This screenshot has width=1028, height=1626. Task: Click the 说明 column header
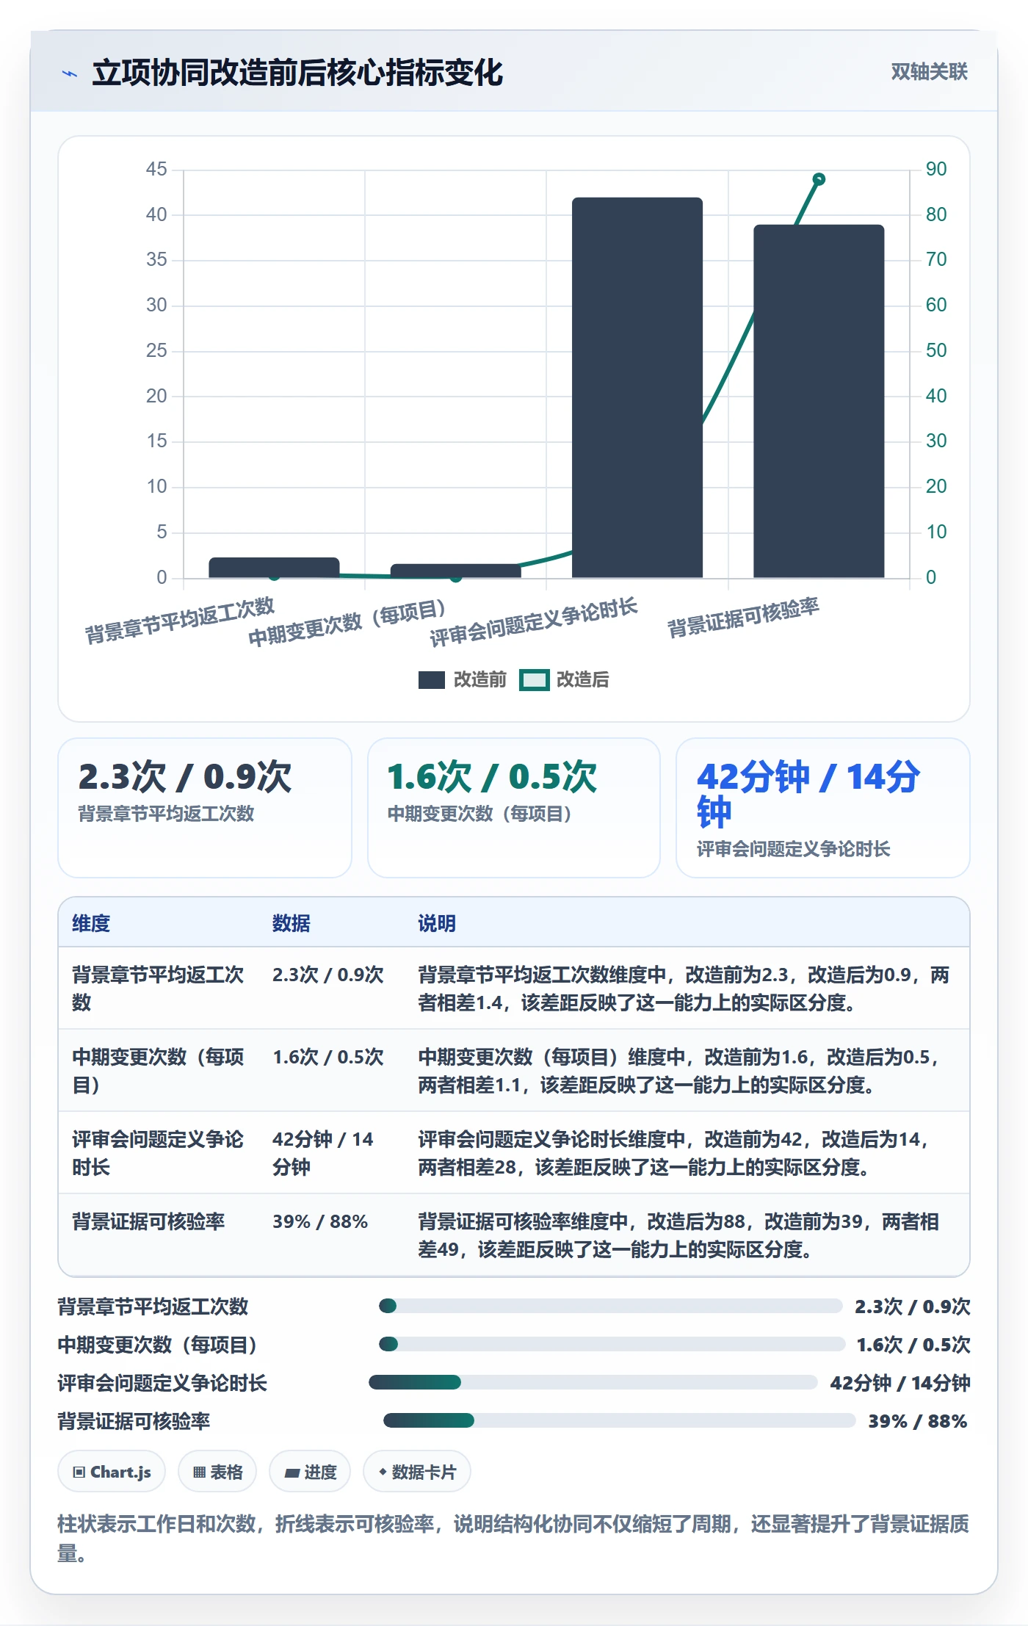coord(437,923)
